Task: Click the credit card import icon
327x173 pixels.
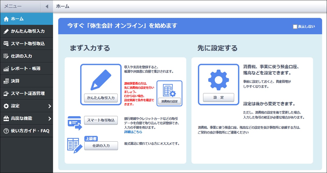Action: pyautogui.click(x=75, y=123)
